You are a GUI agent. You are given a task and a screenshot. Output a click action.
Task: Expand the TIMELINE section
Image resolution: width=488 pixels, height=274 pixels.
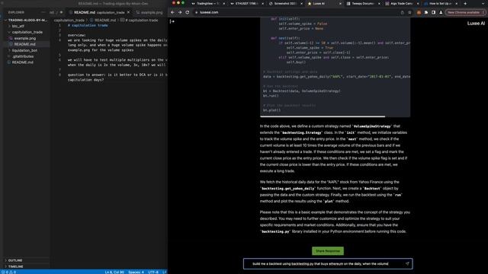tap(15, 266)
